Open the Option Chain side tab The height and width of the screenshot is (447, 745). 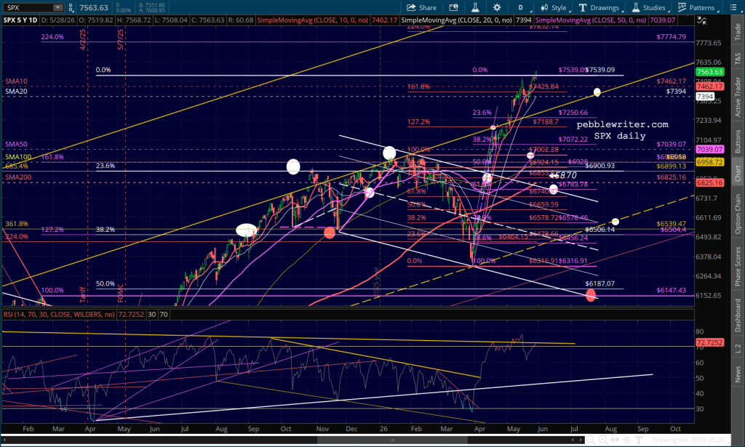click(738, 214)
